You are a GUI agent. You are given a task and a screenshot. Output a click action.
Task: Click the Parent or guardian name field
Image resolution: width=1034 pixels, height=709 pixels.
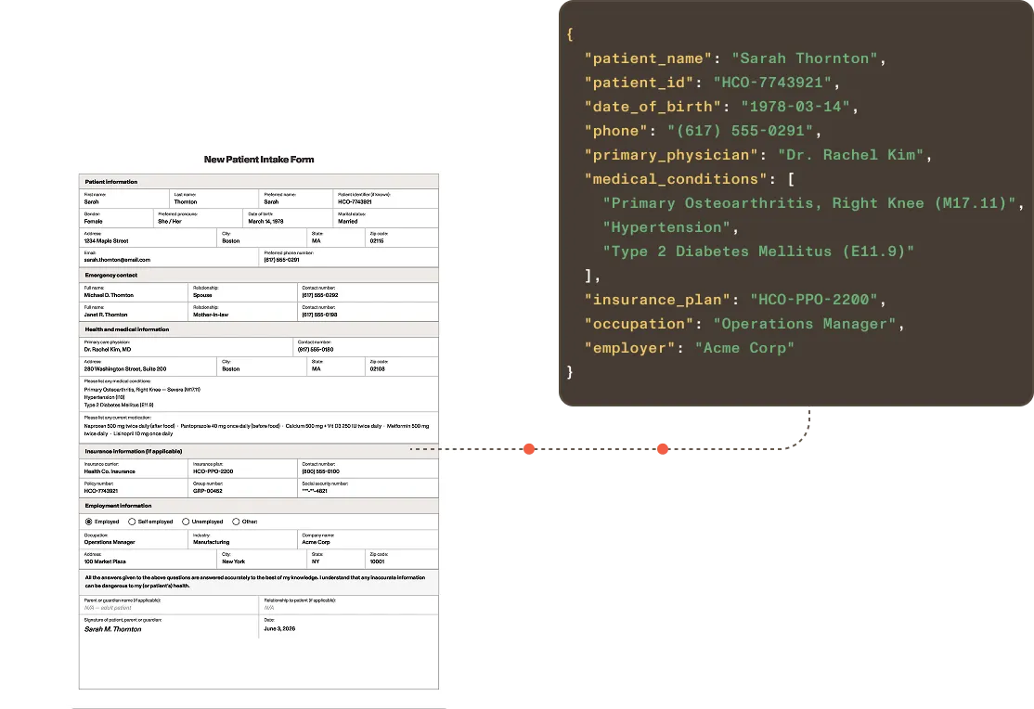pos(169,605)
